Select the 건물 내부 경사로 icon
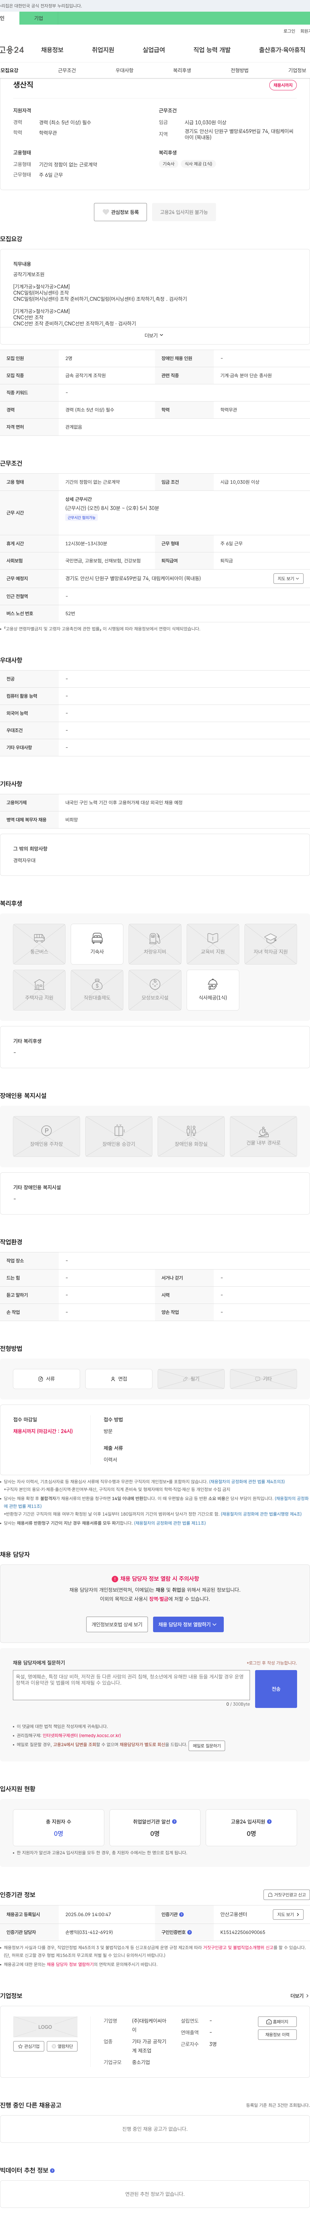This screenshot has width=310, height=2237. tap(263, 1137)
